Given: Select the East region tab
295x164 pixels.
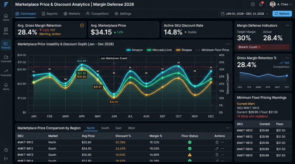Looking at the screenshot, I should [118, 128].
